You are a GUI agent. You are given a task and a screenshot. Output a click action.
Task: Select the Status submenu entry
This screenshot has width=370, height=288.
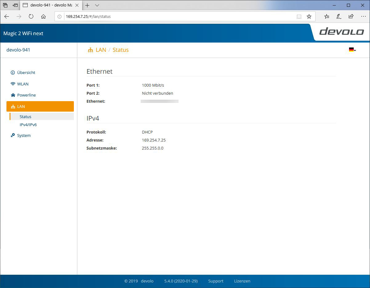42,117
